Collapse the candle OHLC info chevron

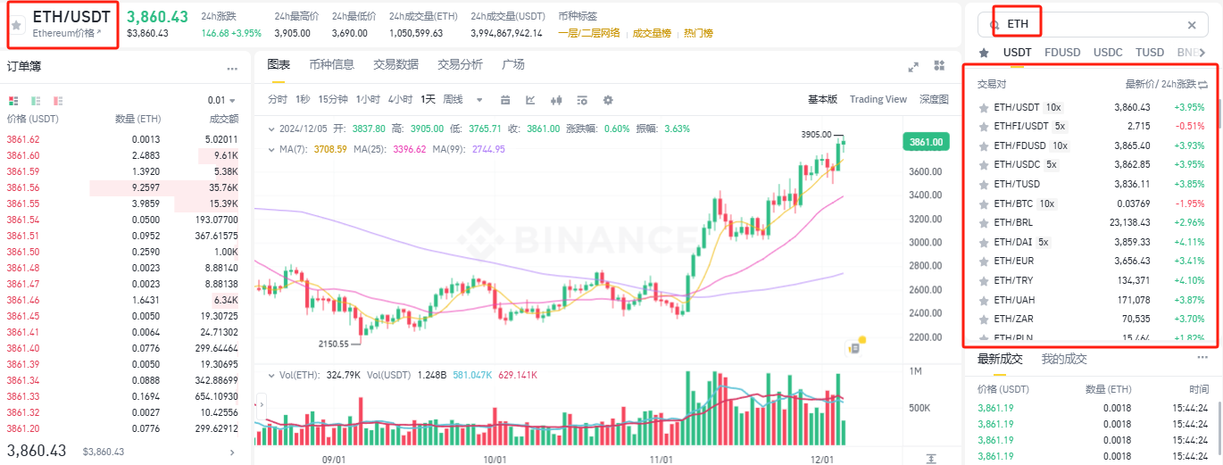pyautogui.click(x=273, y=129)
